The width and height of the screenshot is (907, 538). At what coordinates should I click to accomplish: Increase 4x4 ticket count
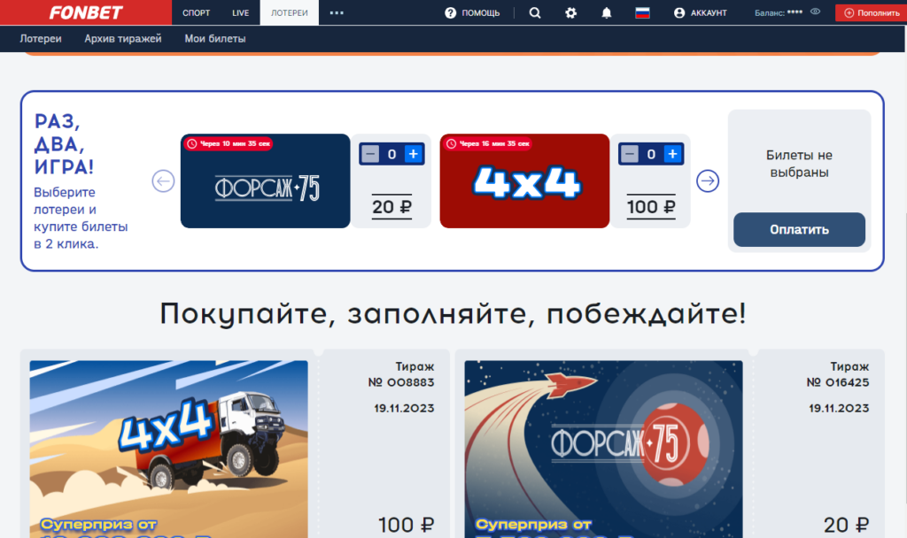(672, 154)
